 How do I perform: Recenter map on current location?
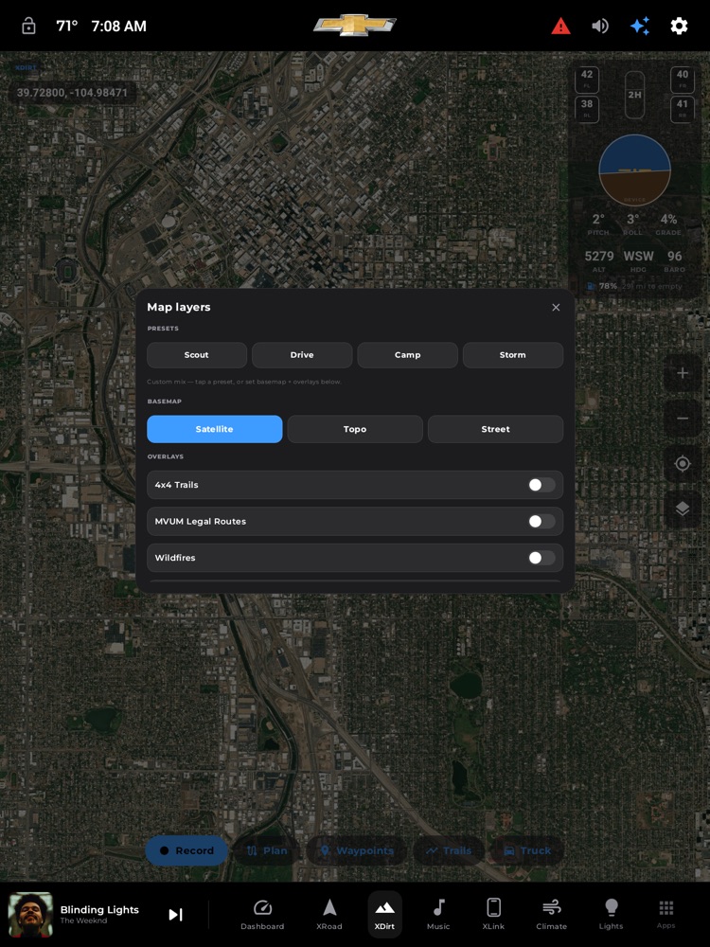[683, 463]
